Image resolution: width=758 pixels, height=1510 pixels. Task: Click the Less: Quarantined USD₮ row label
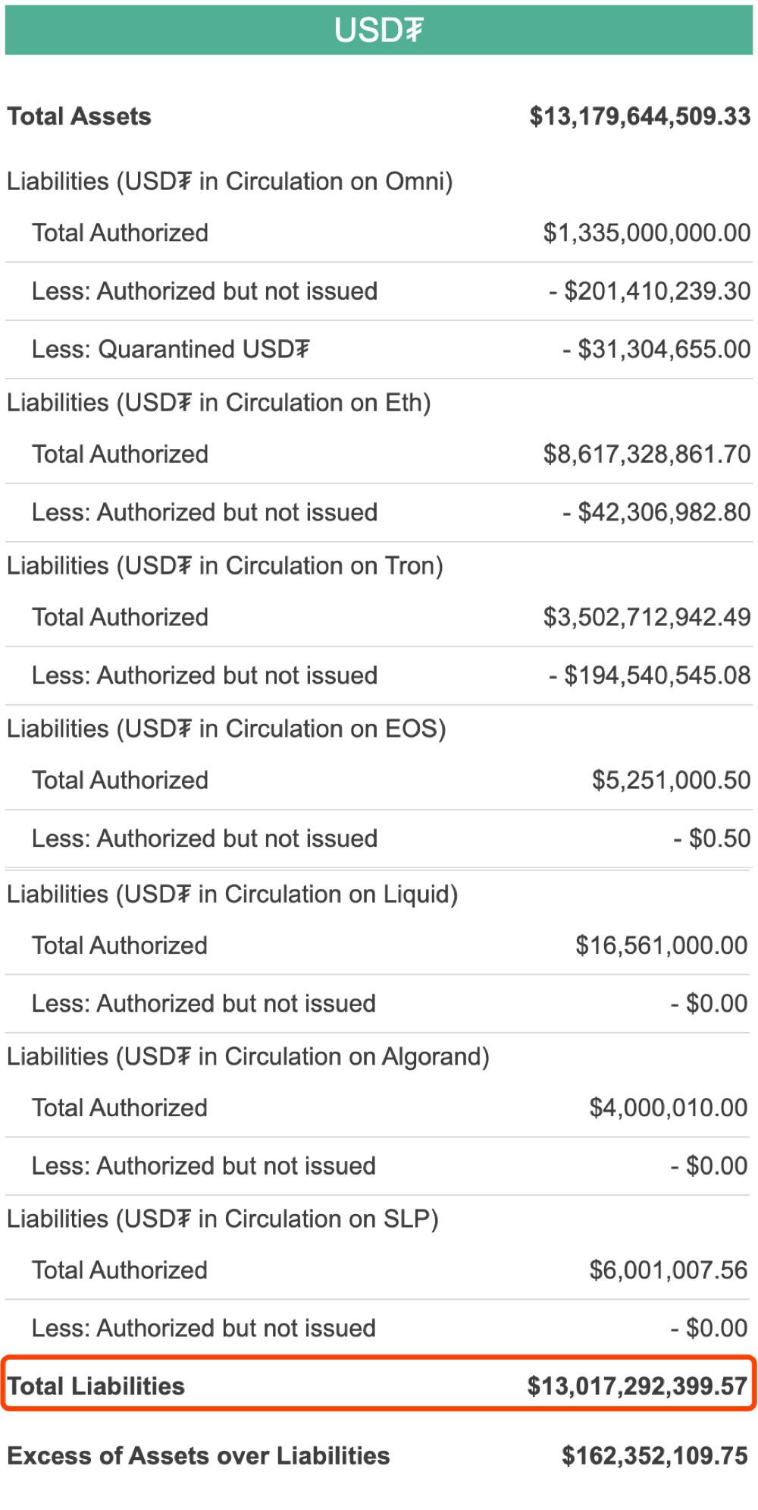click(x=171, y=349)
